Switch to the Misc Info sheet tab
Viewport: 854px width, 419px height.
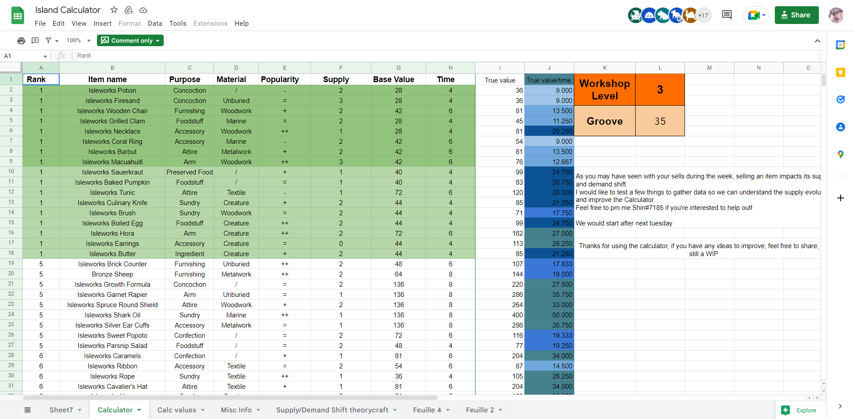tap(236, 410)
